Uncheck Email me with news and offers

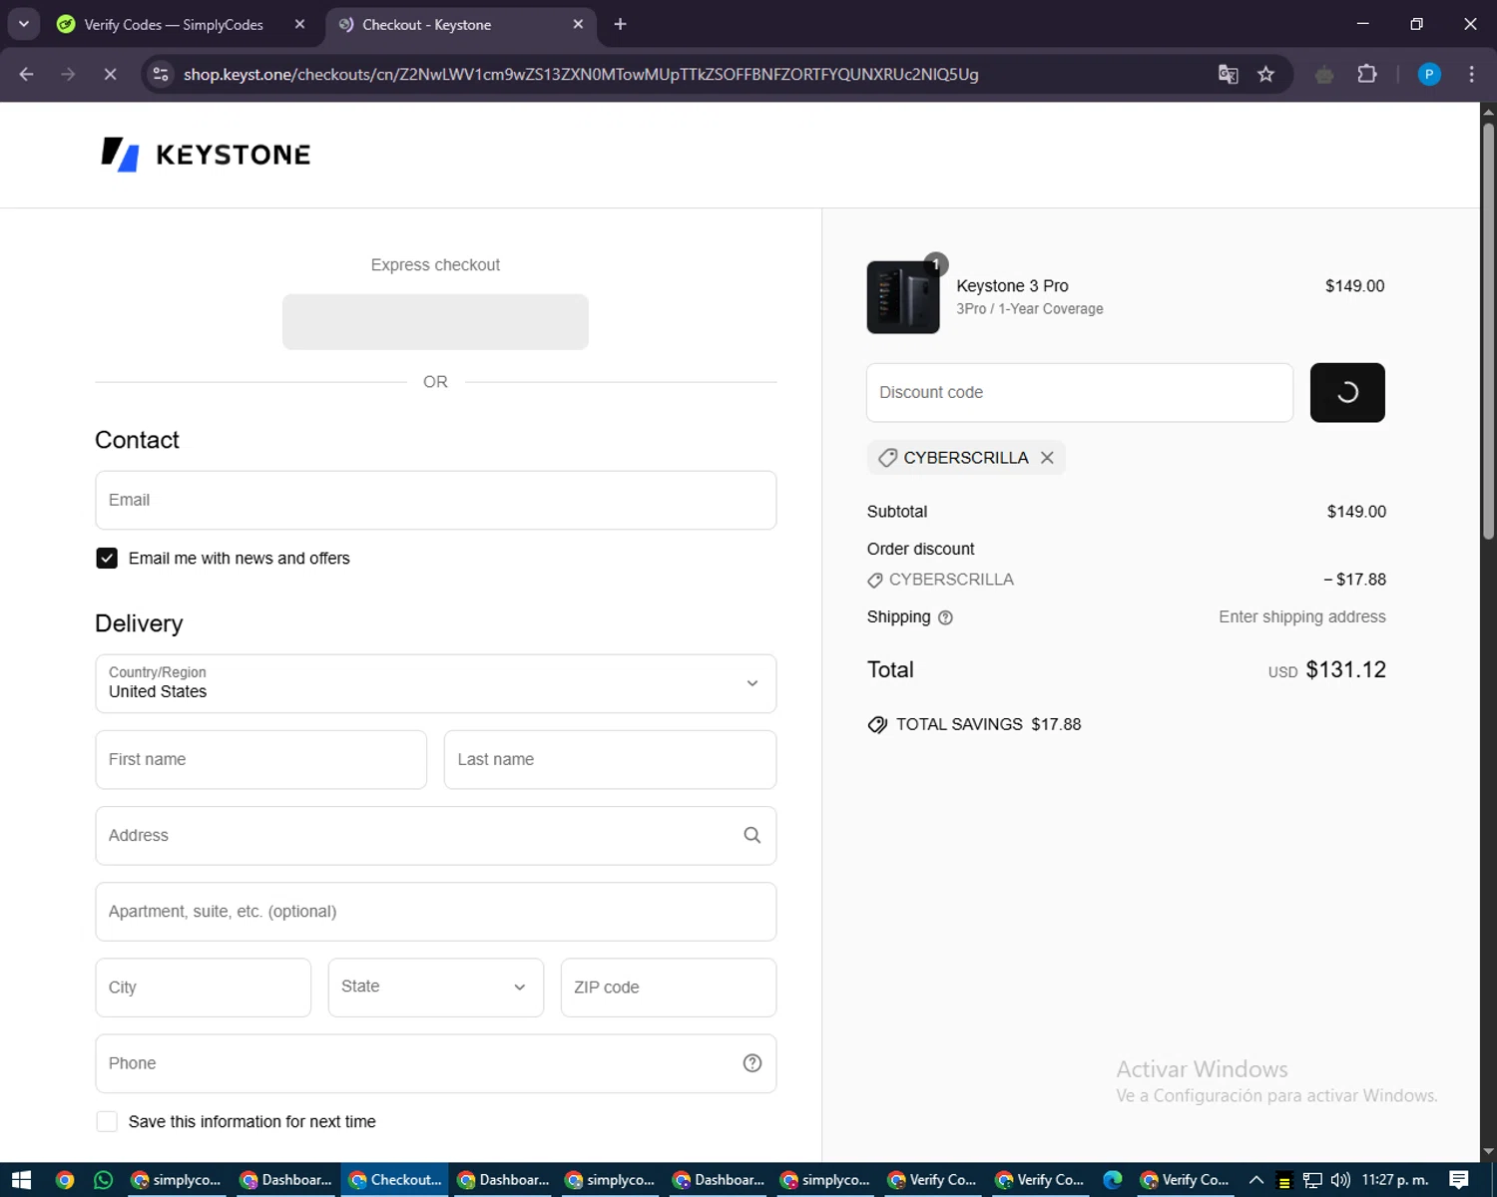point(107,559)
